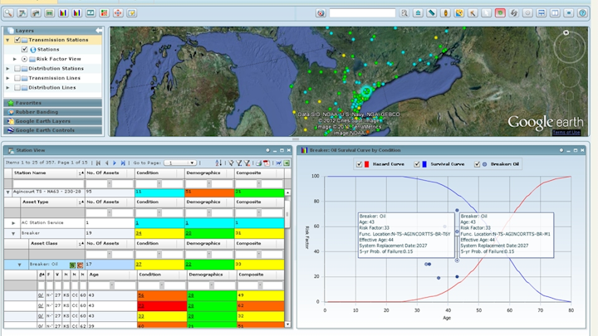Viewport: 598px width, 336px height.
Task: Expand the Risk Factor View tree node
Action: [x=14, y=59]
